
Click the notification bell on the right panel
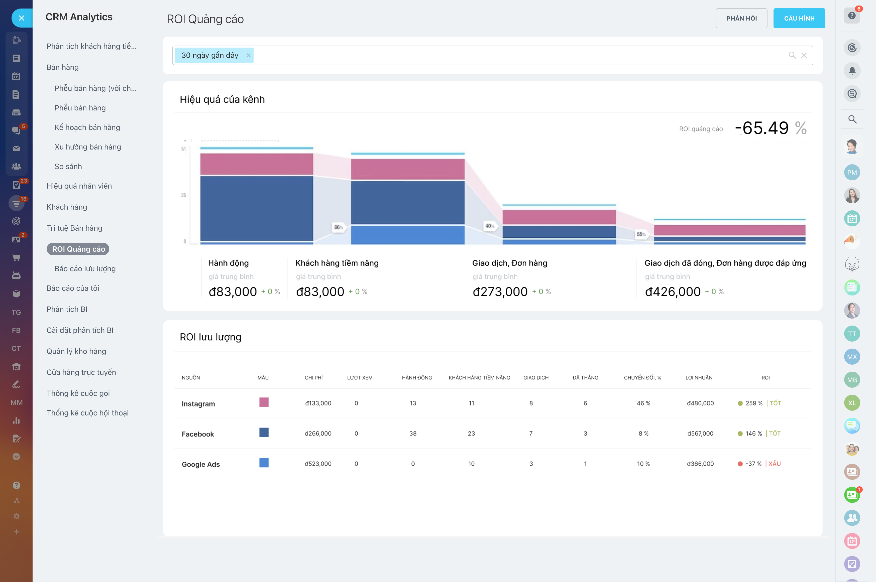852,71
